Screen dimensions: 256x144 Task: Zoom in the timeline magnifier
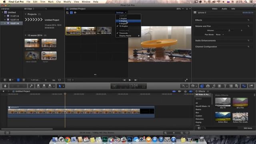click(182, 133)
